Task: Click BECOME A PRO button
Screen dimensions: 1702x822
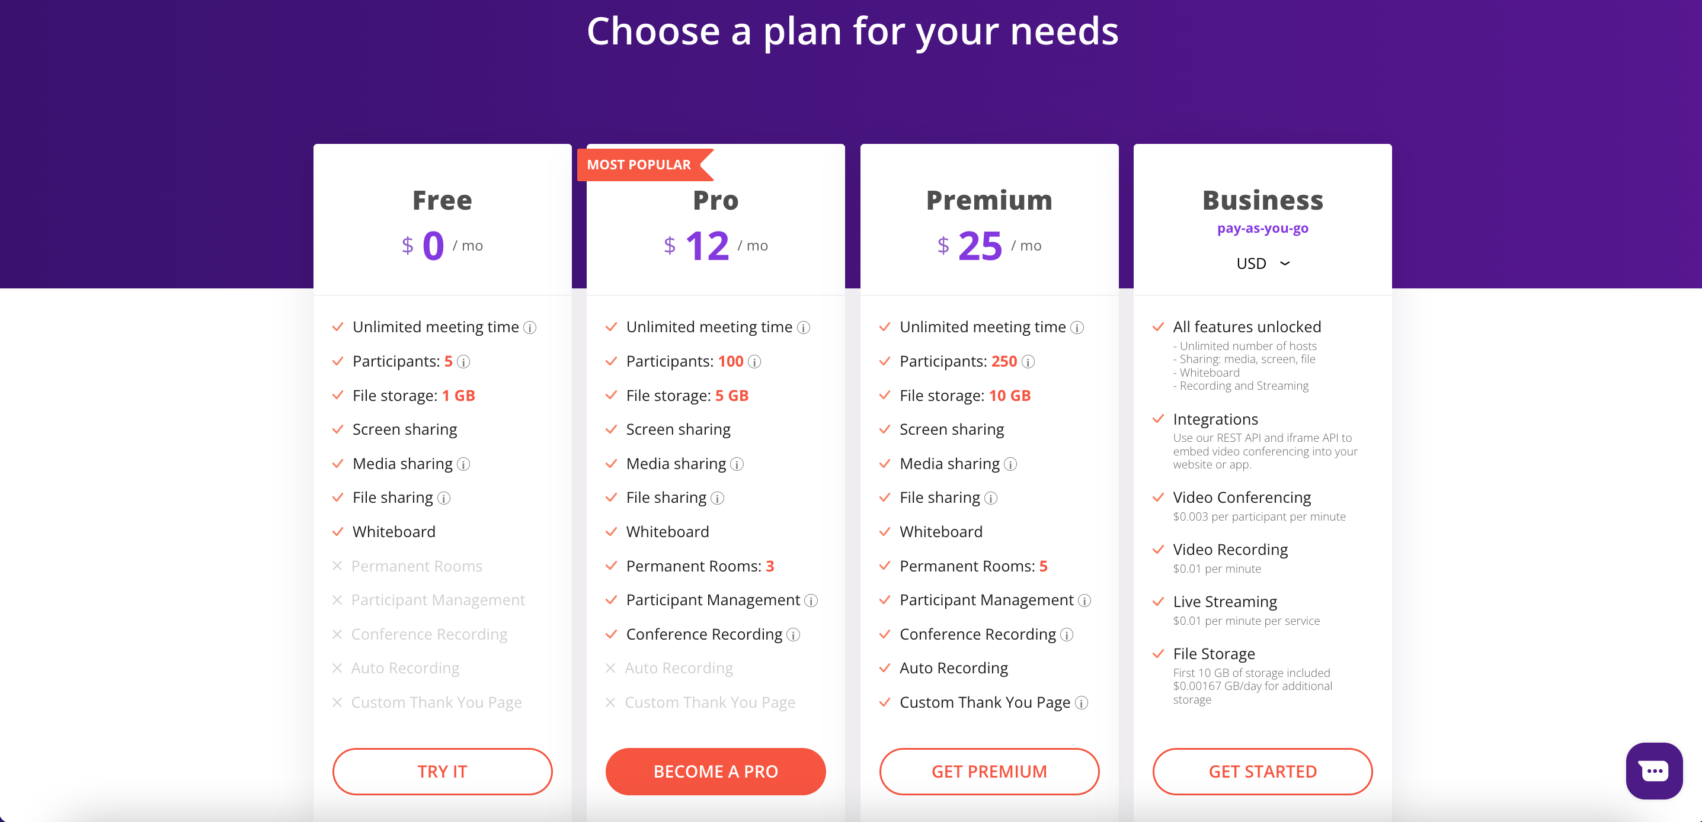Action: (x=715, y=771)
